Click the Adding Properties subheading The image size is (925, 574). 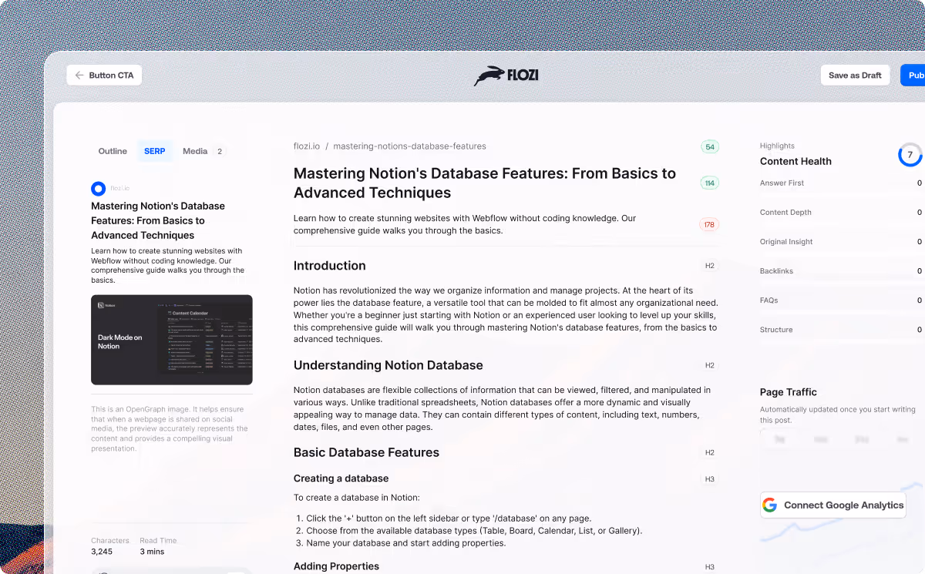[x=336, y=566]
